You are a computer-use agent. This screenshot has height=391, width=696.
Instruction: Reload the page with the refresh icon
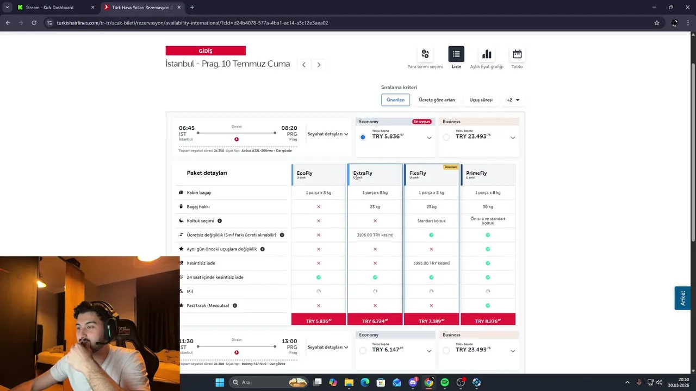tap(34, 23)
